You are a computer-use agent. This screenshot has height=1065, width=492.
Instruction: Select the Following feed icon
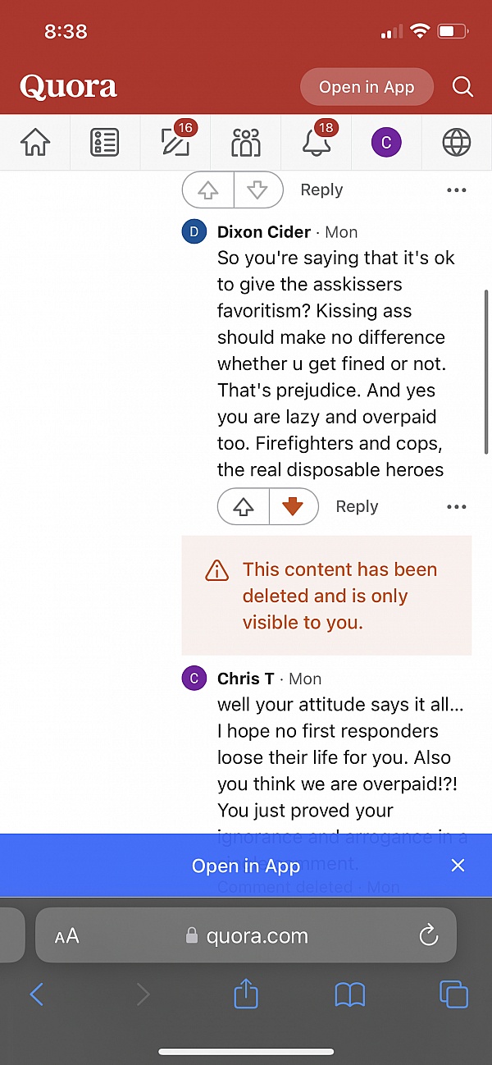pyautogui.click(x=105, y=141)
